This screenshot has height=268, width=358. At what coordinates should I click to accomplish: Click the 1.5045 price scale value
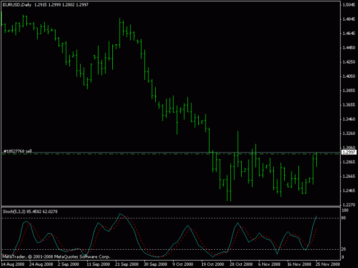point(349,5)
